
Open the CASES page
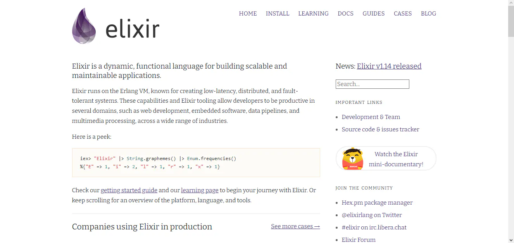[402, 14]
